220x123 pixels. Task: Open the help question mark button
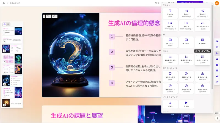217,118
